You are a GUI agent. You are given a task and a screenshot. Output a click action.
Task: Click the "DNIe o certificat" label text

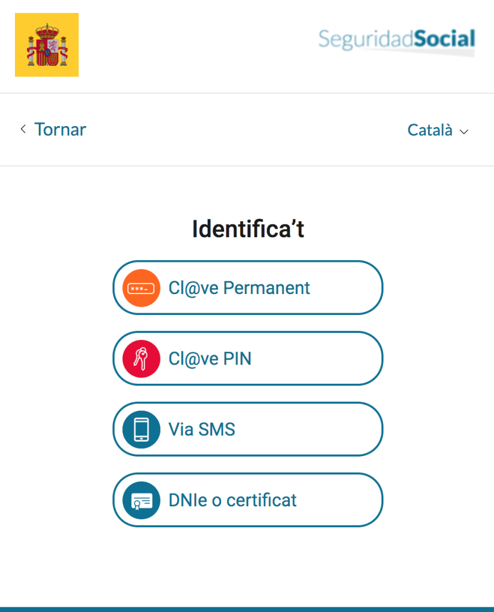pyautogui.click(x=232, y=500)
